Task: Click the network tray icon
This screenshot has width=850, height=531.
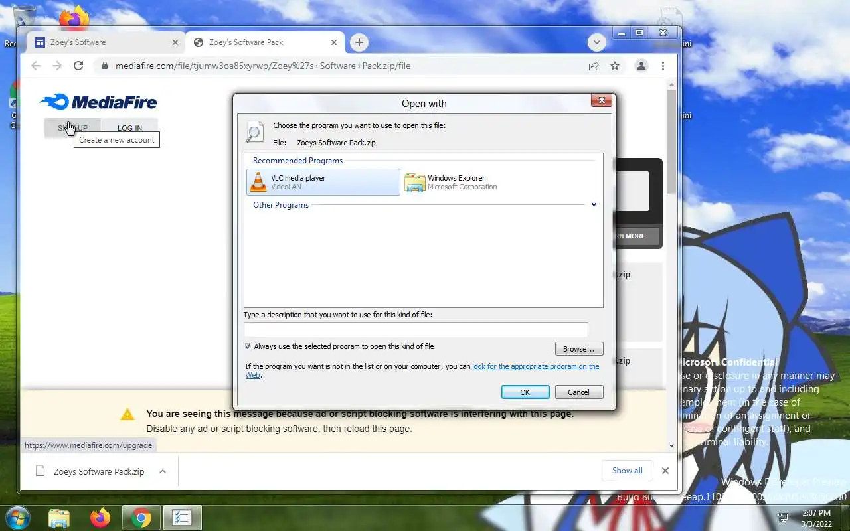Action: pos(783,518)
